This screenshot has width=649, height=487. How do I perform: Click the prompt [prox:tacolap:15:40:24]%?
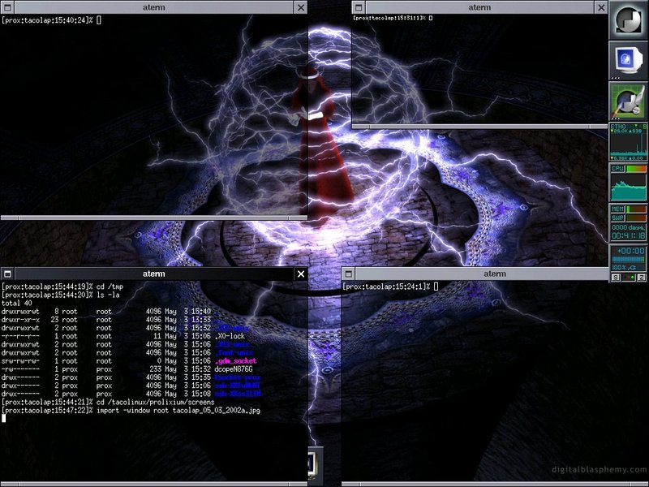pyautogui.click(x=47, y=19)
